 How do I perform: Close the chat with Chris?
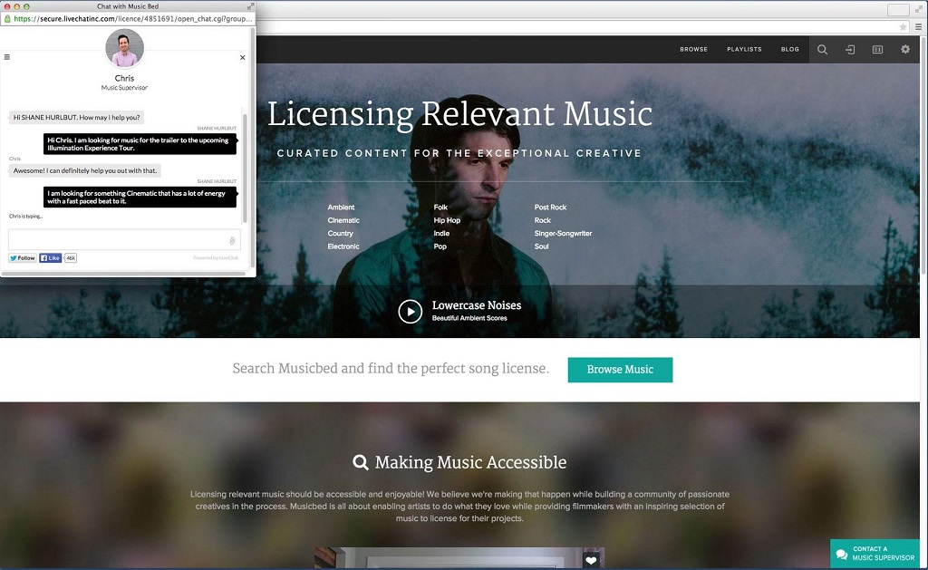tap(242, 57)
